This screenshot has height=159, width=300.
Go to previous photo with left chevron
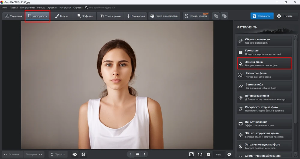click(130, 154)
